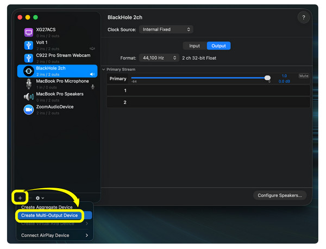The width and height of the screenshot is (326, 249).
Task: Minimize the window using the yellow button
Action: click(28, 17)
